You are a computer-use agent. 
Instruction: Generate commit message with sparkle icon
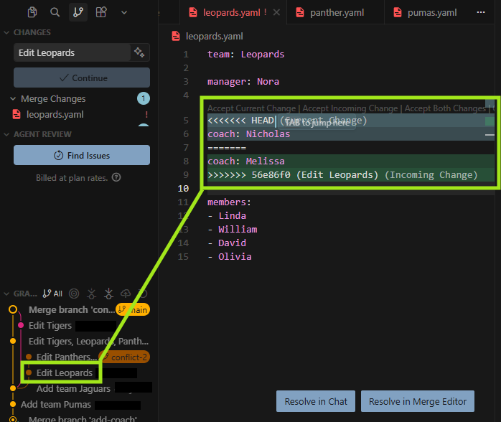coord(139,52)
